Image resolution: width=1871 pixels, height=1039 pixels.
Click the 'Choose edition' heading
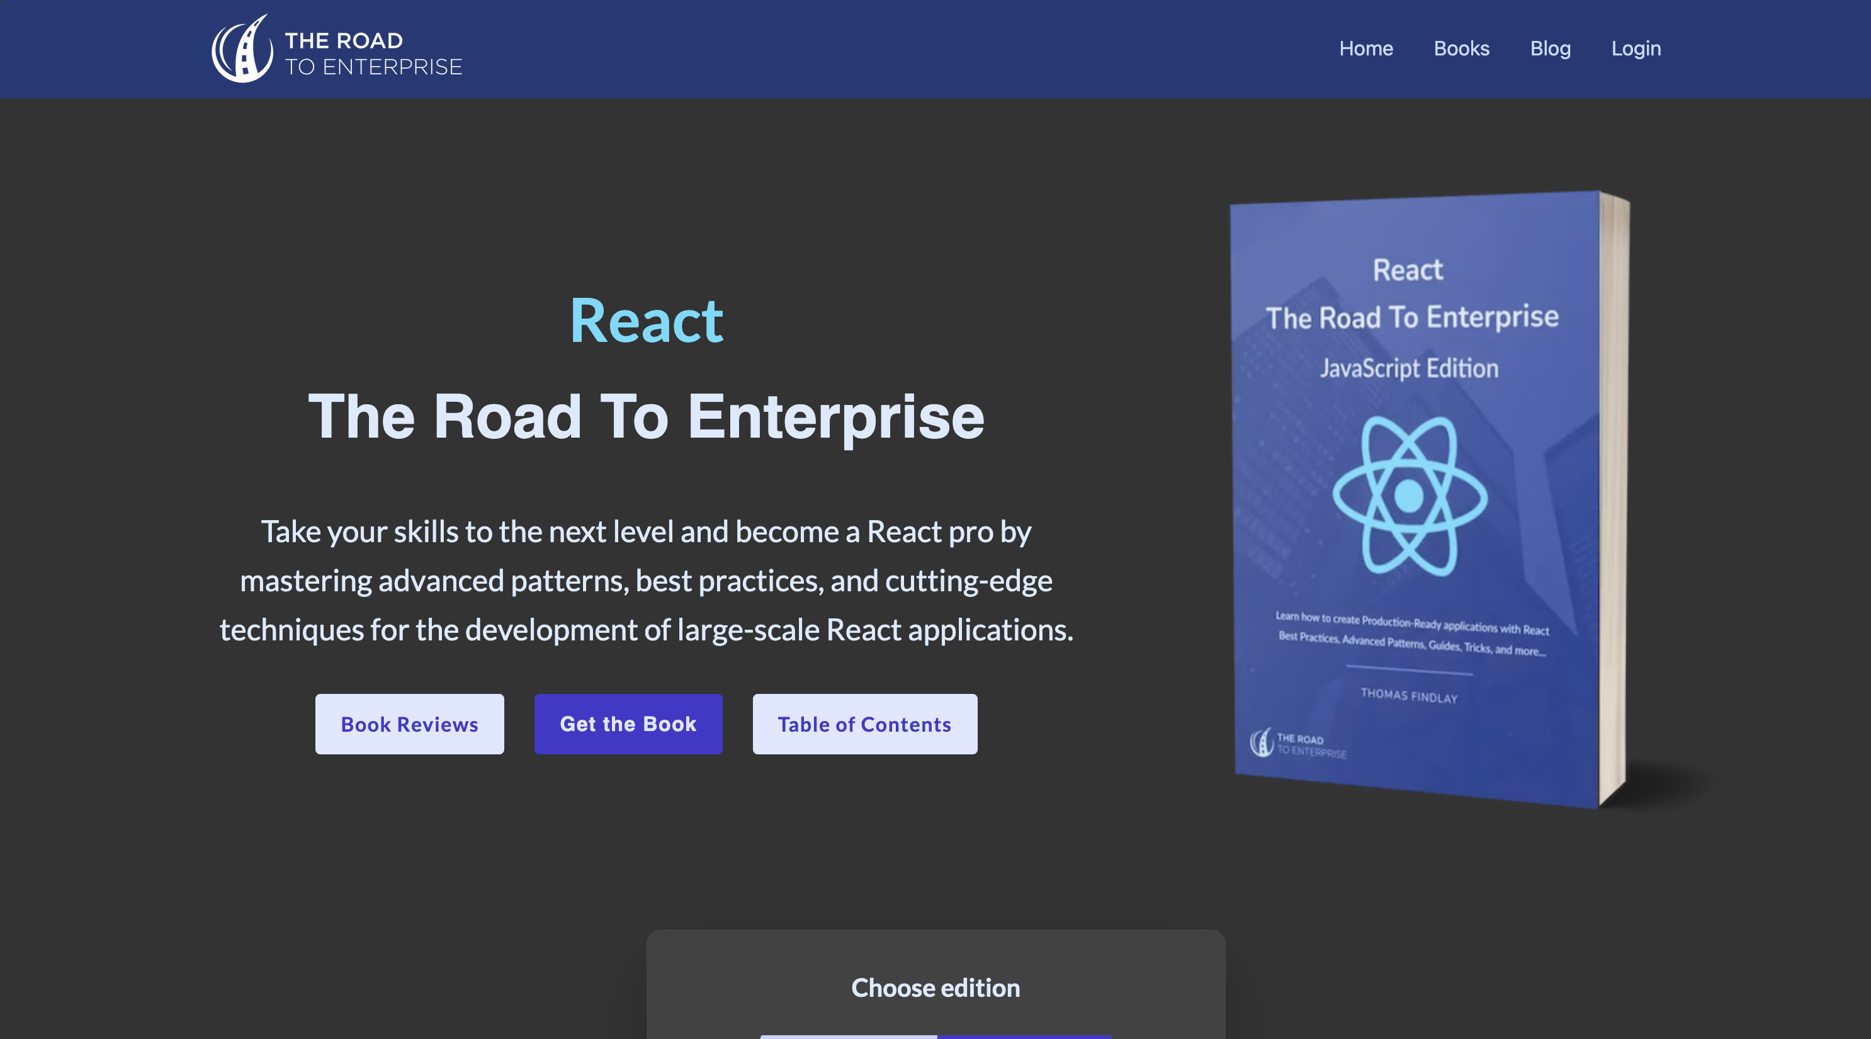pos(935,988)
